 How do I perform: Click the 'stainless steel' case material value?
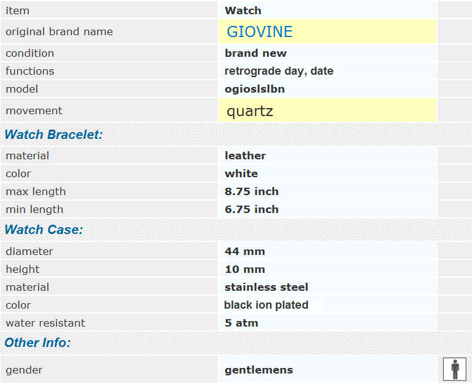point(267,287)
